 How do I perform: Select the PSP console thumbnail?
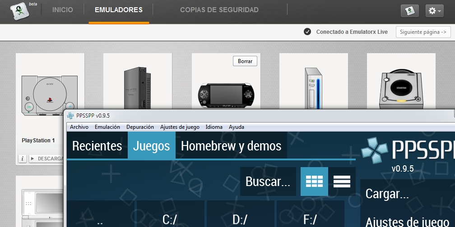pyautogui.click(x=226, y=95)
